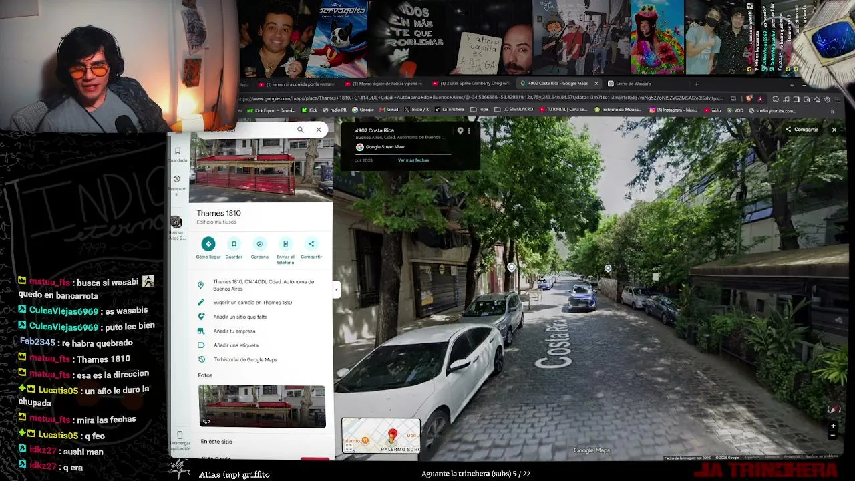Select the Cercano nearby search icon
855x481 pixels.
[260, 244]
